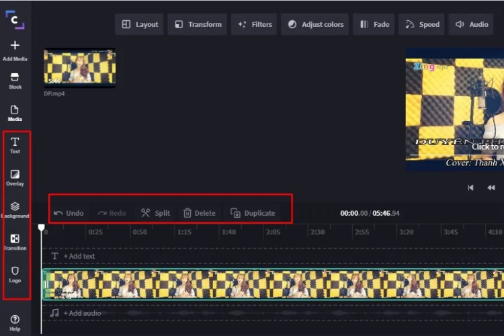Open the Filters panel

(x=254, y=24)
